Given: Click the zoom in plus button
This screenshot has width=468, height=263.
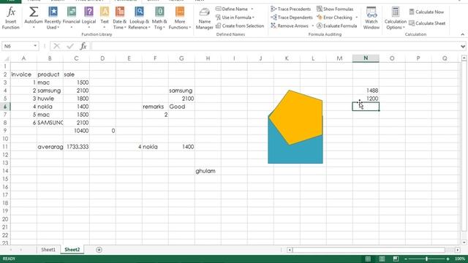Looking at the screenshot, I should 448,259.
